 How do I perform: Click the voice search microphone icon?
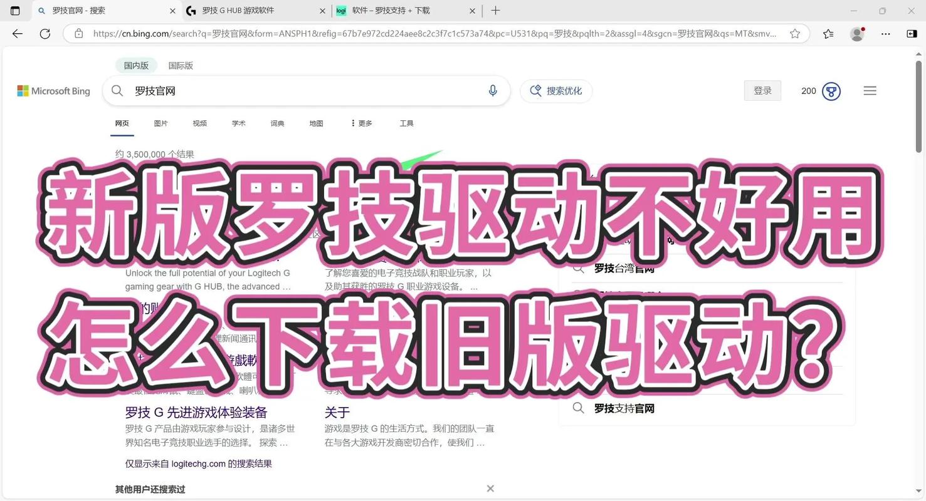(493, 91)
